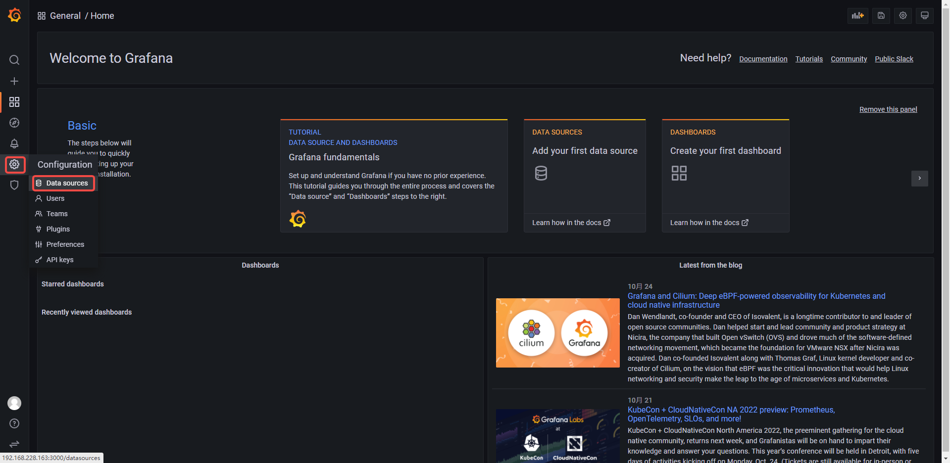Open the Documentation link
950x463 pixels.
(x=763, y=59)
